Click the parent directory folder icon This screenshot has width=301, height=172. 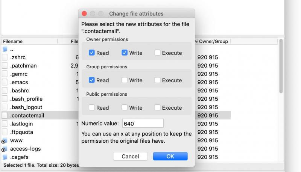coord(5,49)
